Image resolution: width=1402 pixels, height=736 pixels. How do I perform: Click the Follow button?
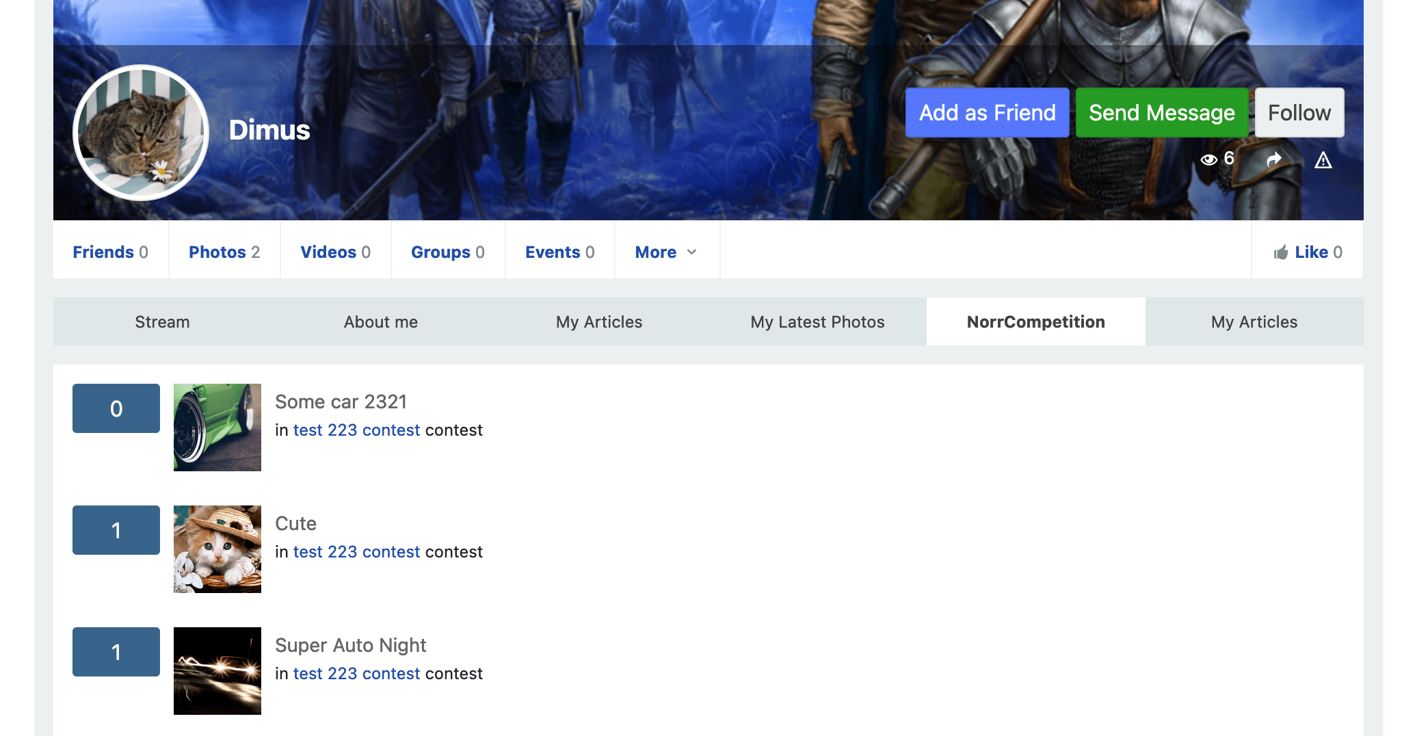pos(1299,112)
